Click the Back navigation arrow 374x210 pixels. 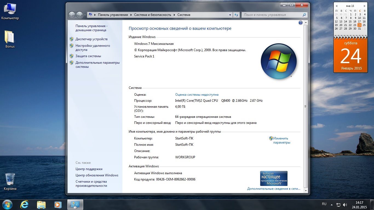pos(72,15)
